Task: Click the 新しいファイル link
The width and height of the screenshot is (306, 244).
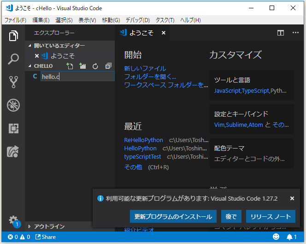Action: [145, 69]
